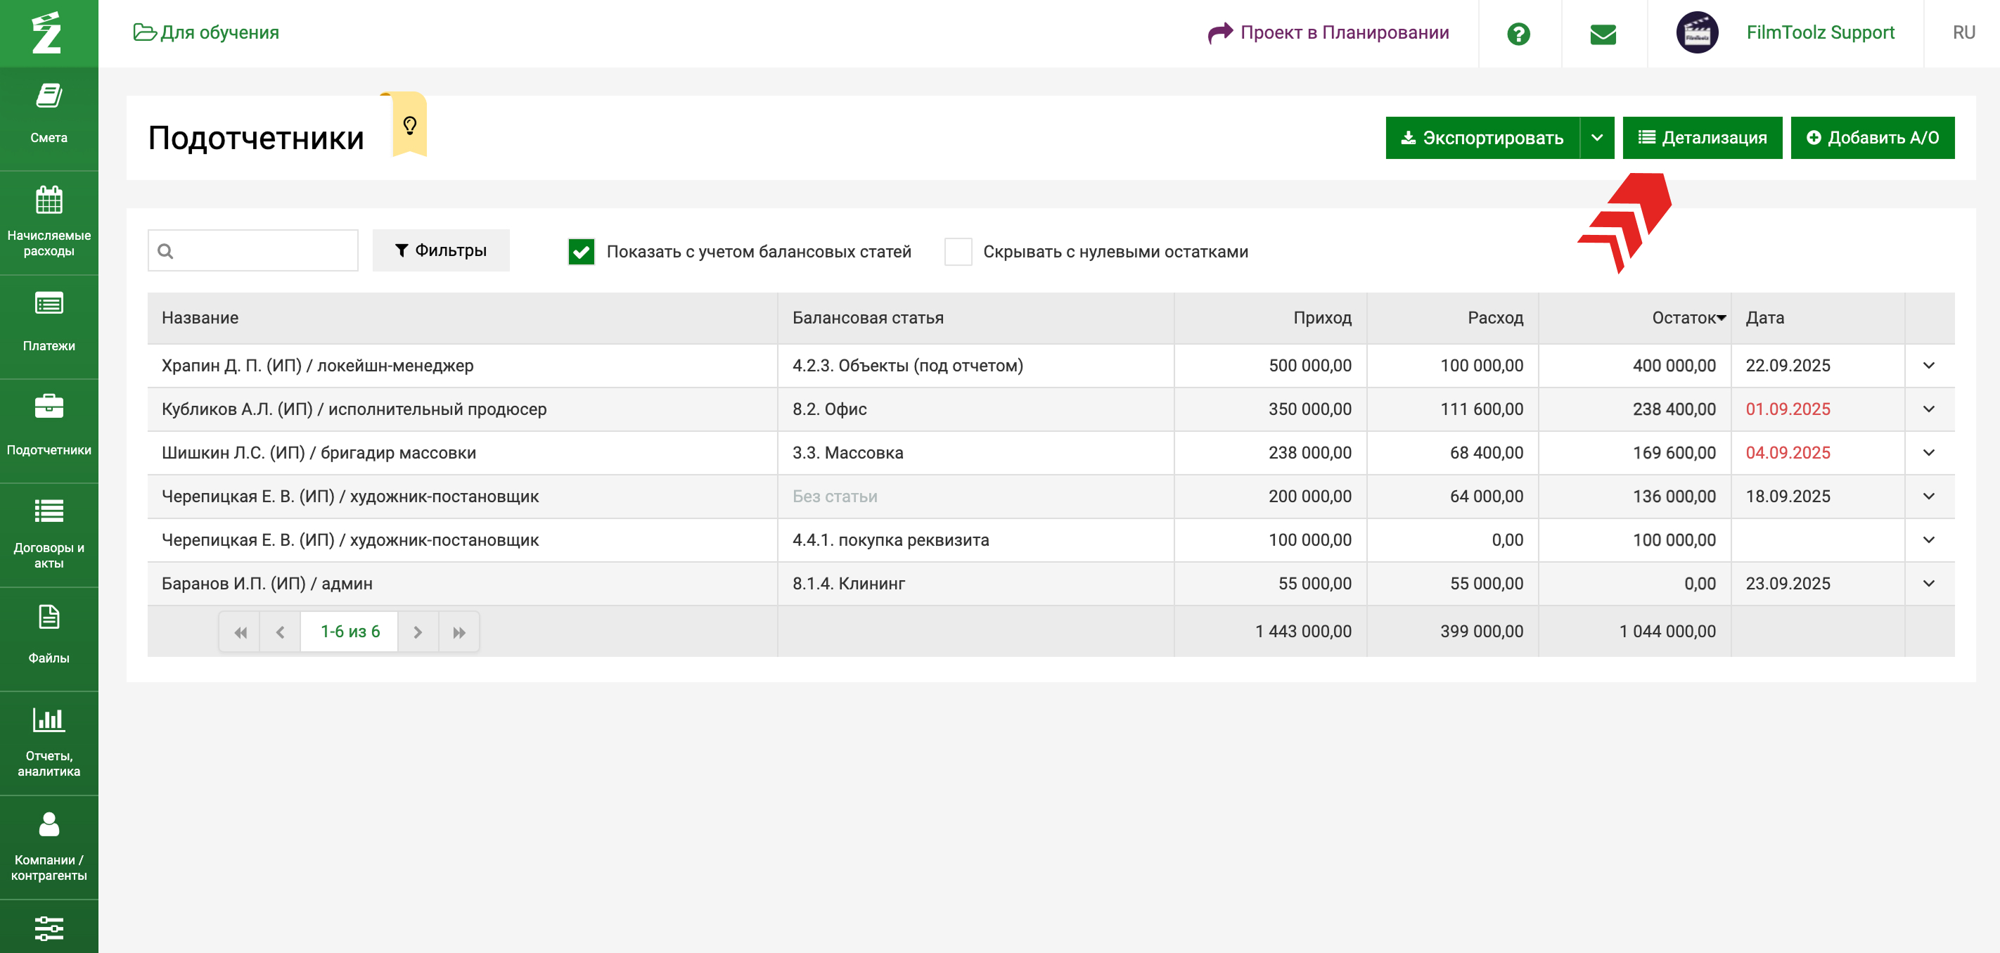Click the Детализация button
Screen dimensions: 2000x953
pos(1702,139)
